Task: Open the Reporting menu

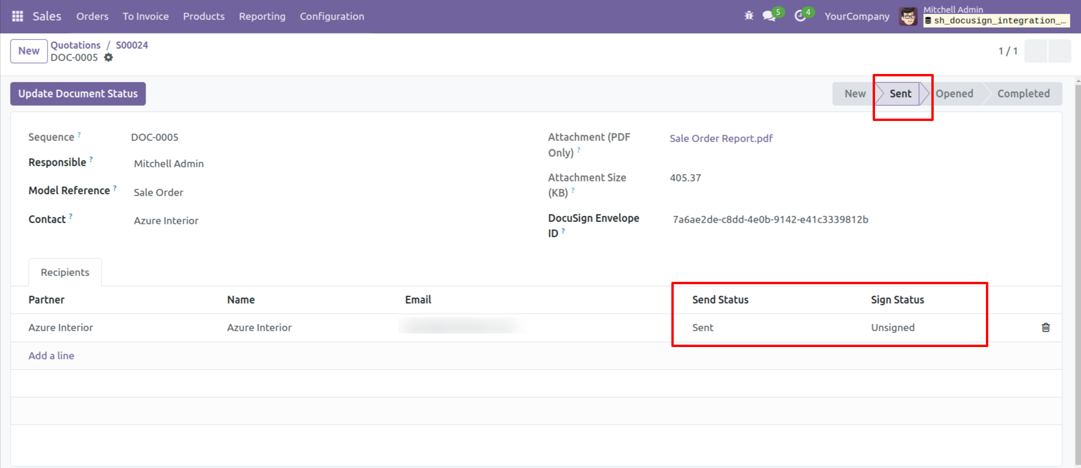Action: pos(262,16)
